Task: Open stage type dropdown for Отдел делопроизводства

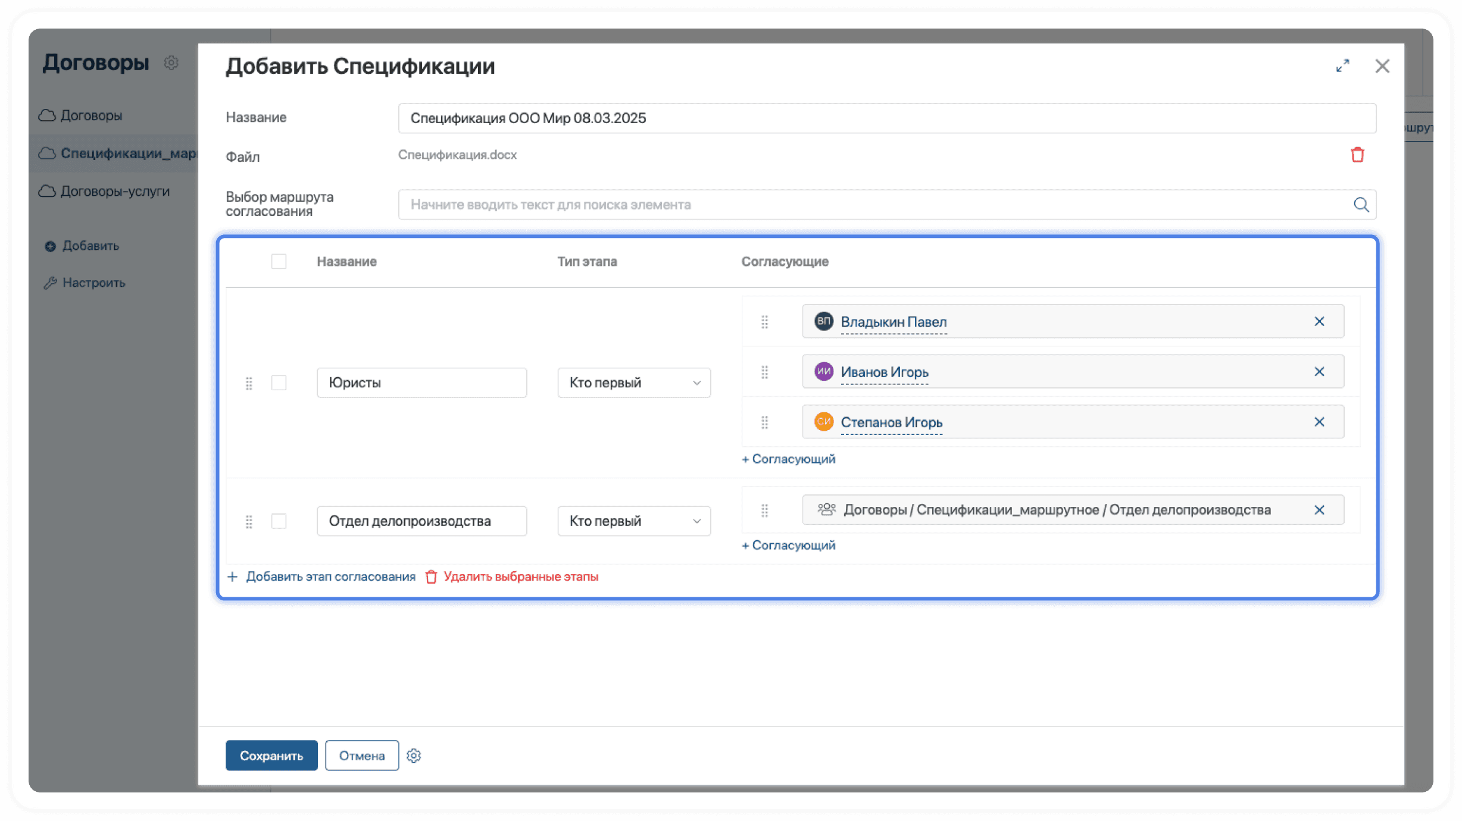Action: tap(634, 521)
